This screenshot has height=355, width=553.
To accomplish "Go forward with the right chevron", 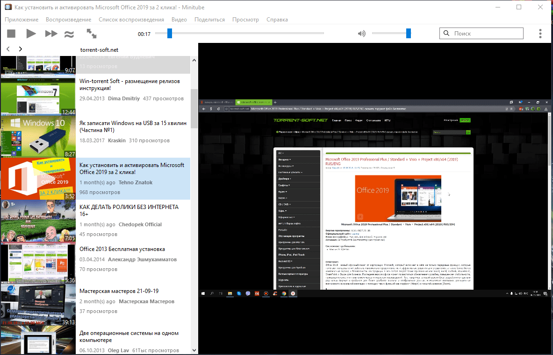I will click(21, 49).
